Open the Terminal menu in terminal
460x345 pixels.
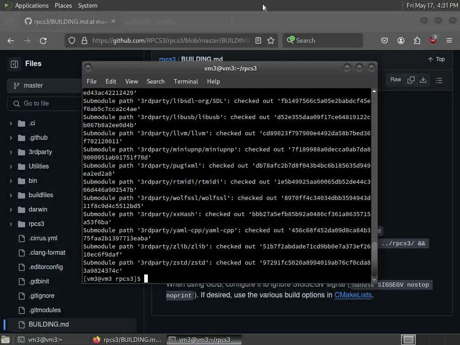(x=186, y=82)
